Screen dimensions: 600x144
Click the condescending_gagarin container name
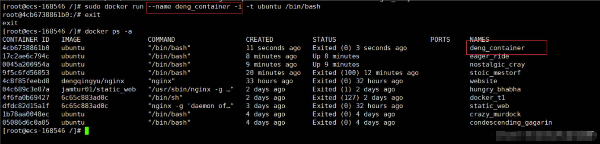pos(511,122)
